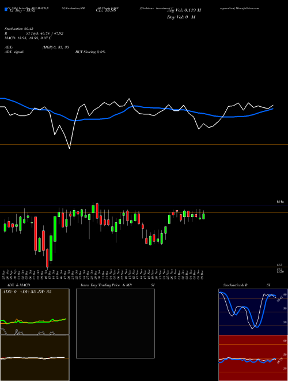This screenshot has width=288, height=381.
Task: Click the 'CL: 13.98' closing price text
Action: point(106,10)
